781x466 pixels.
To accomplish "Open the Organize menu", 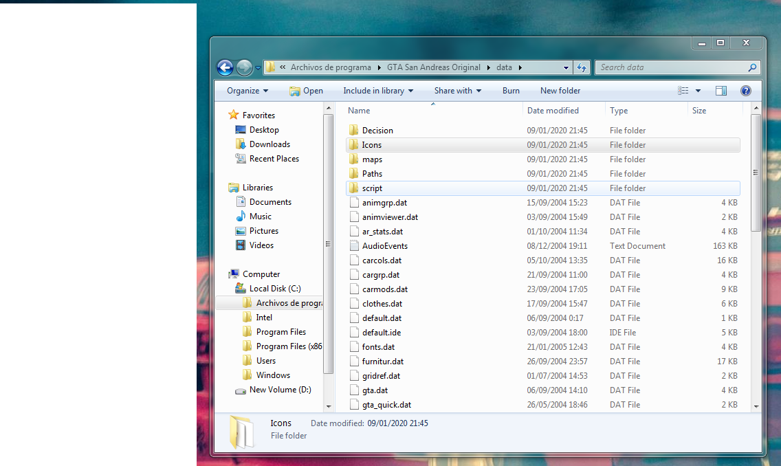I will (247, 91).
